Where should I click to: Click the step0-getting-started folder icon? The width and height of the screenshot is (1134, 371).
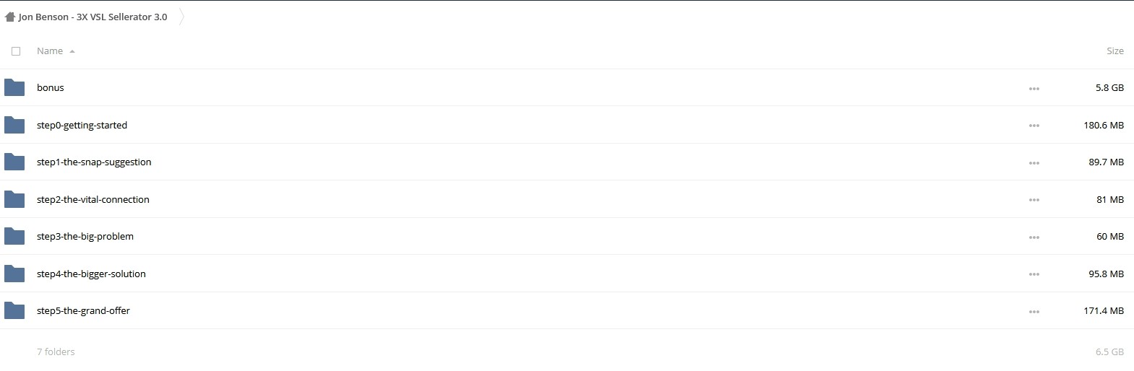point(14,125)
